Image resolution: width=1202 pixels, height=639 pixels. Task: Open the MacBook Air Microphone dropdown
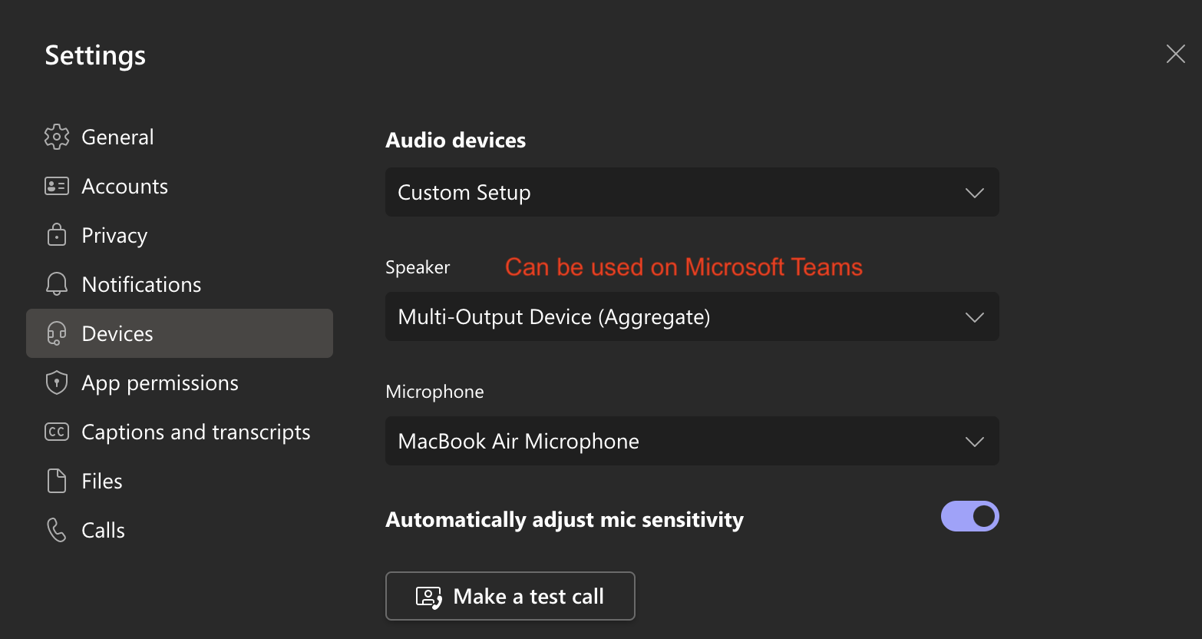[x=691, y=441]
